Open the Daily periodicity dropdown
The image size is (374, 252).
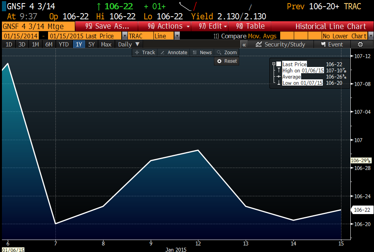[x=129, y=44]
